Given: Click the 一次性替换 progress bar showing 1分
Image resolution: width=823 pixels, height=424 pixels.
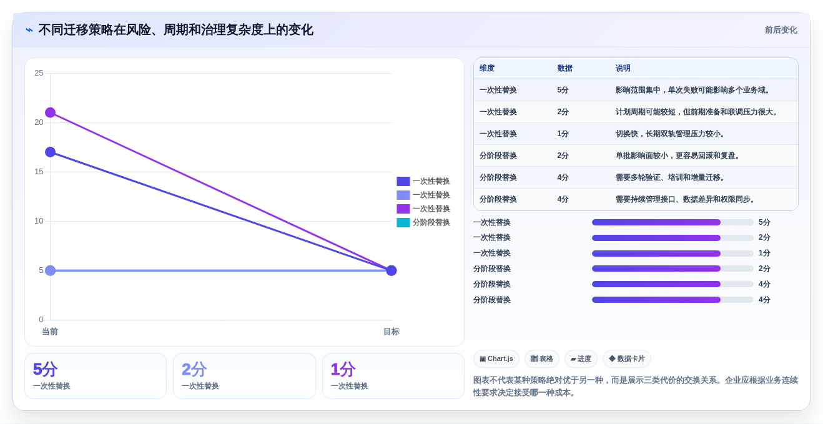Looking at the screenshot, I should coord(673,253).
